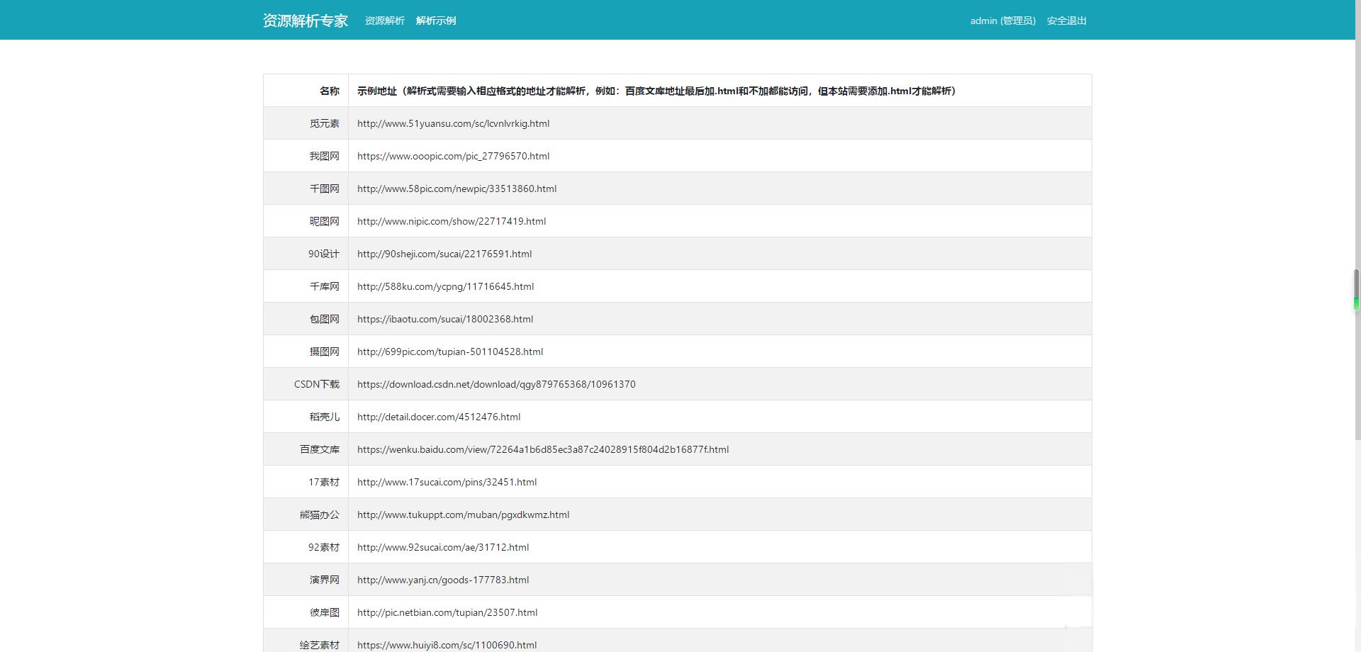Image resolution: width=1361 pixels, height=652 pixels.
Task: Click the 包图网 name cell
Action: pos(306,319)
